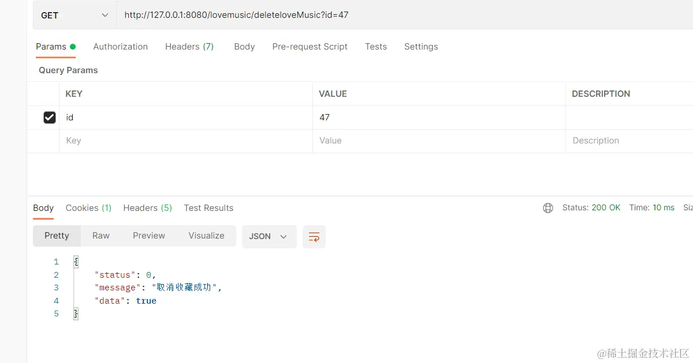Open the GET method dropdown
Viewport: 693px width, 363px height.
75,15
